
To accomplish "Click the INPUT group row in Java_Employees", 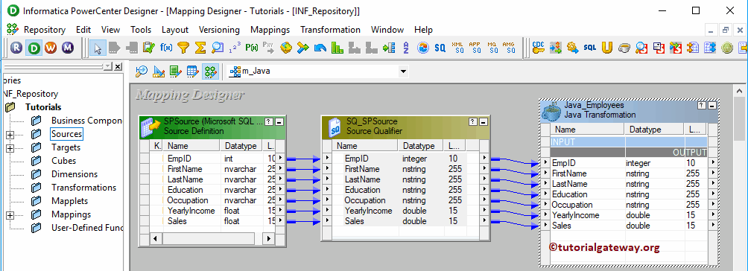I will (629, 141).
